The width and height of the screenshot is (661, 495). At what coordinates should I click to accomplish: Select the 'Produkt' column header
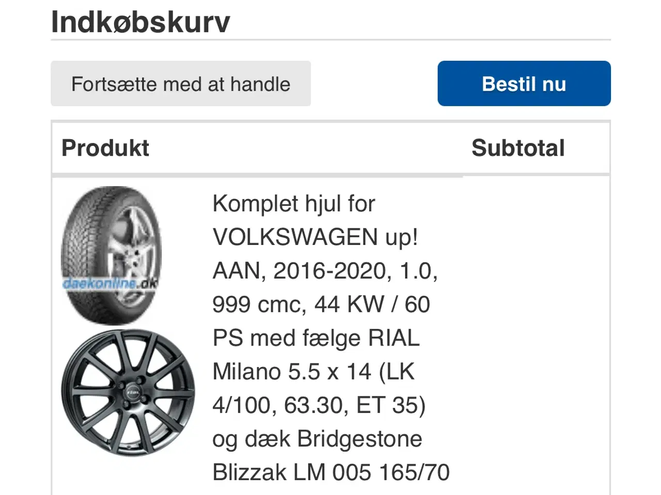[x=105, y=148]
